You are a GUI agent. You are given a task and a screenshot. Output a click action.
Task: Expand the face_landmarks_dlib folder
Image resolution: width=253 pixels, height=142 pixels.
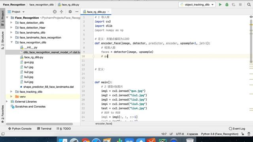click(11, 32)
